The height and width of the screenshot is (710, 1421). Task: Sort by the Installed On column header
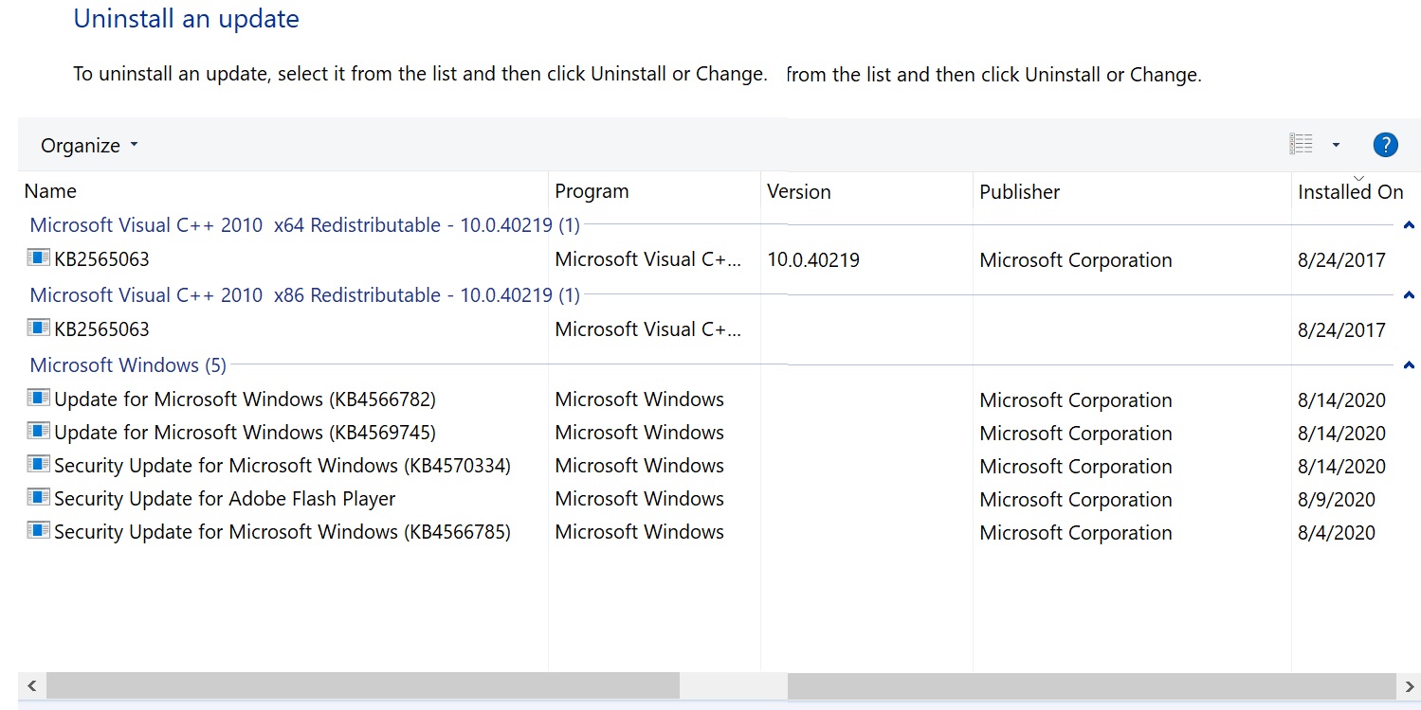coord(1350,191)
